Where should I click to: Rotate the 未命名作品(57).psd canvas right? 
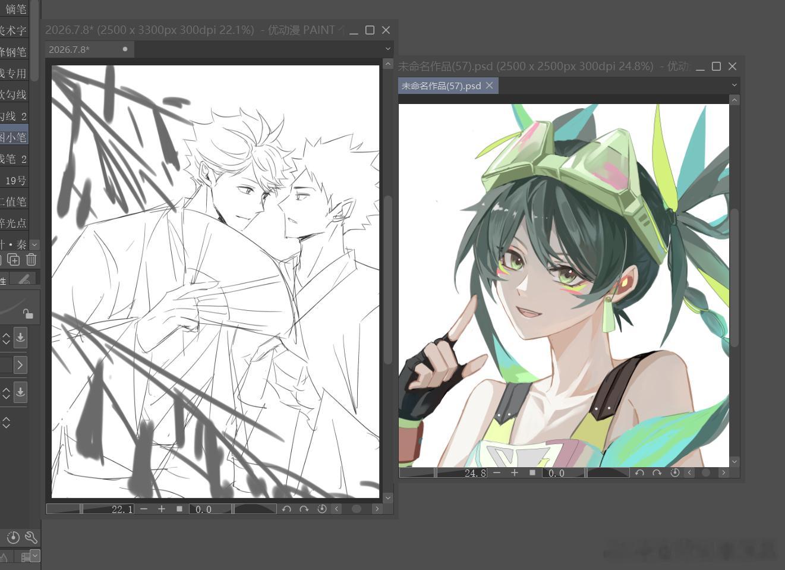point(657,473)
